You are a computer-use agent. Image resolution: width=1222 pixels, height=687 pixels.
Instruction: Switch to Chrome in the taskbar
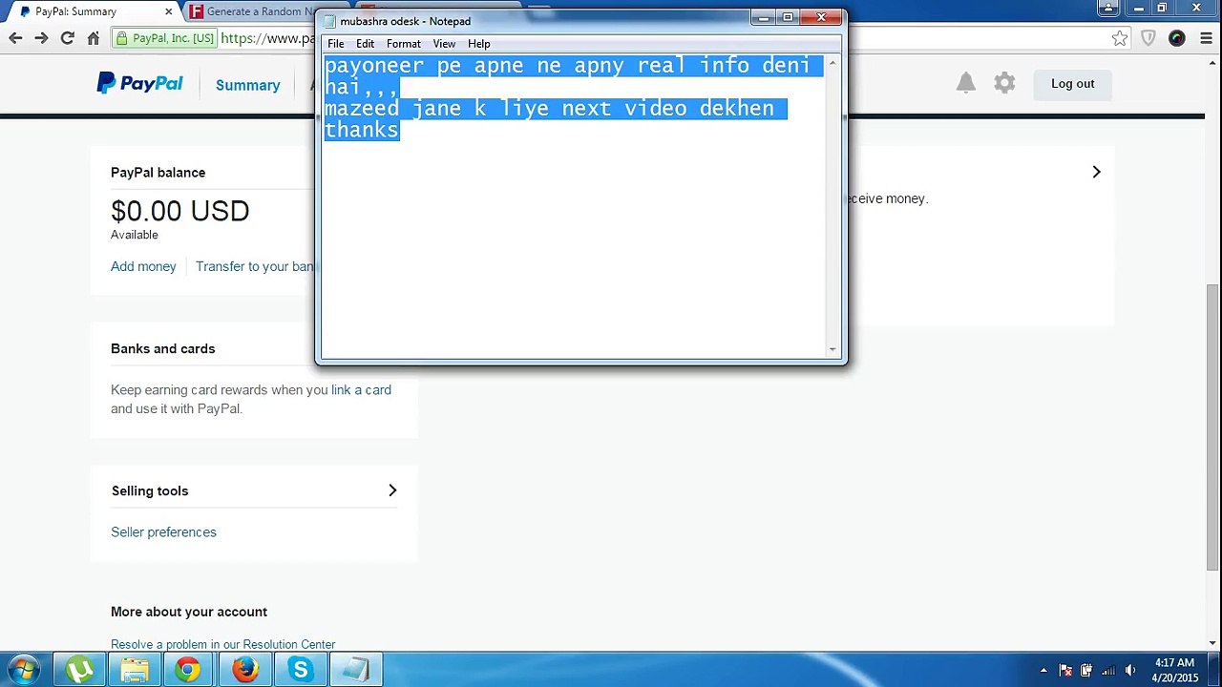(188, 670)
